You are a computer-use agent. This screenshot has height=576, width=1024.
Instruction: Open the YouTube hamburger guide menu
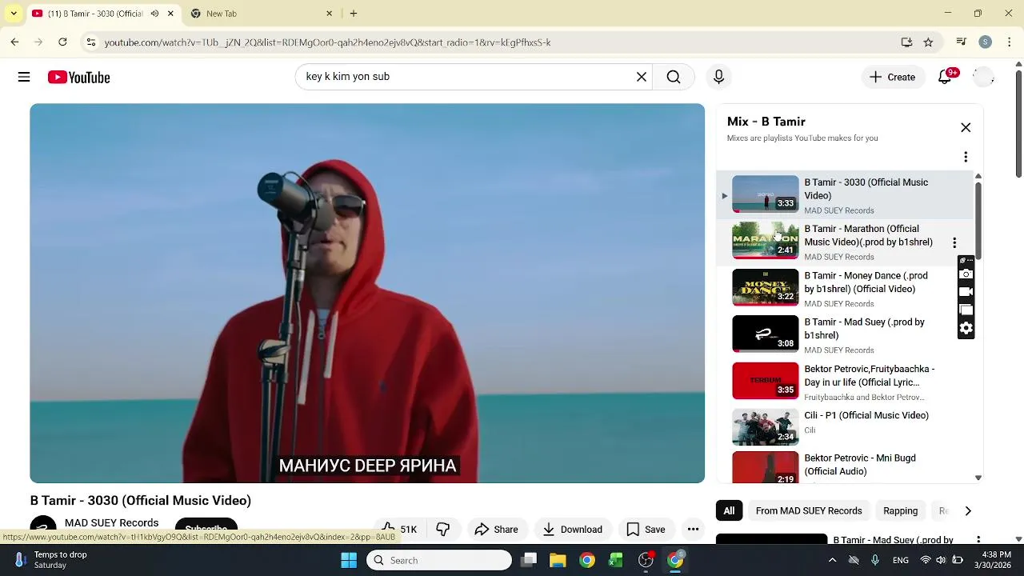[x=24, y=77]
